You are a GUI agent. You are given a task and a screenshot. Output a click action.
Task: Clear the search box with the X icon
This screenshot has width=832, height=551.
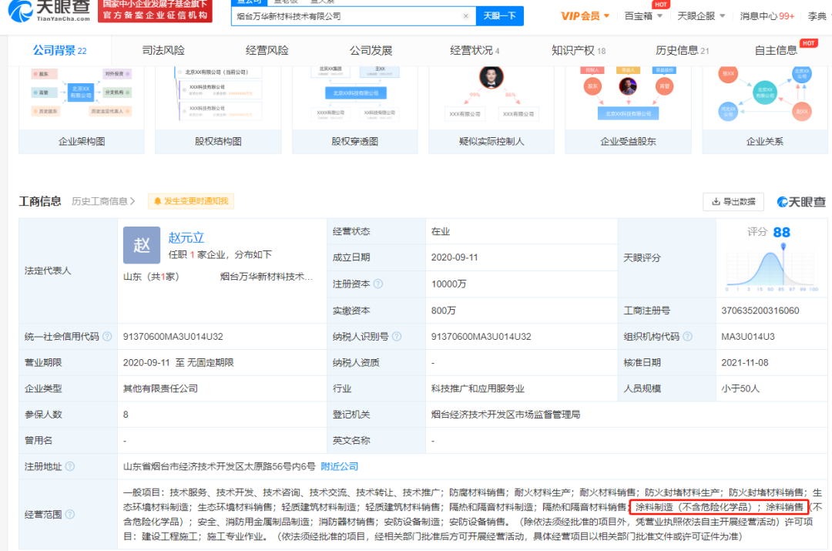click(x=466, y=16)
